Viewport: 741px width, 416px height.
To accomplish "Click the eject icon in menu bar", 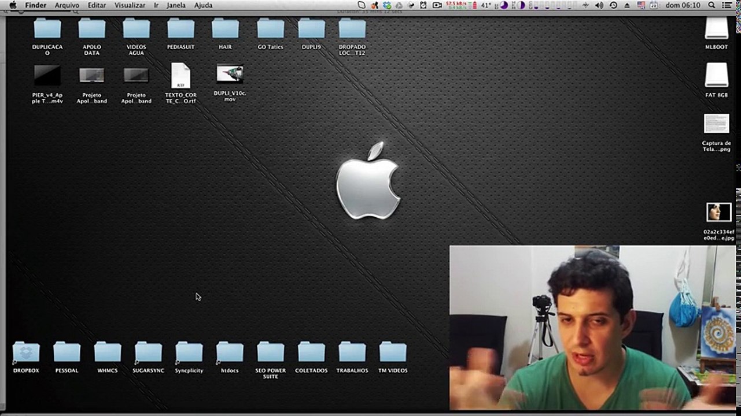I will 627,5.
